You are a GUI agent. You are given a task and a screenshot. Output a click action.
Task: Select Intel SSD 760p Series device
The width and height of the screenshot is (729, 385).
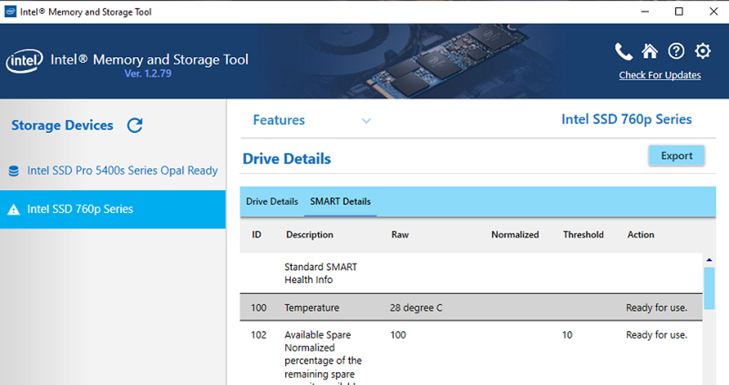(80, 209)
